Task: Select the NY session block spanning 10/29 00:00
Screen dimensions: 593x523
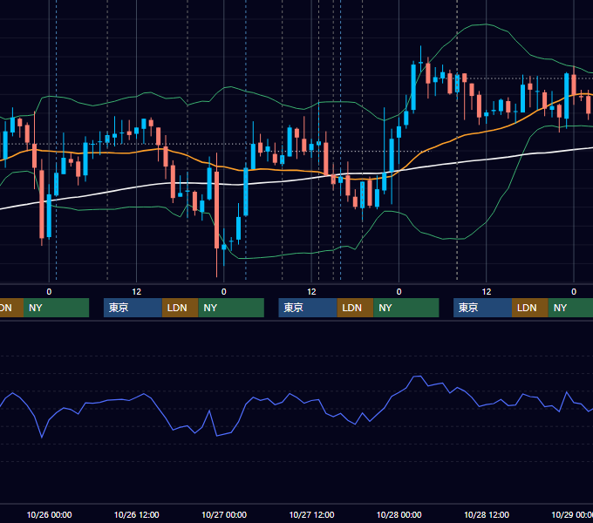Action: [x=570, y=308]
